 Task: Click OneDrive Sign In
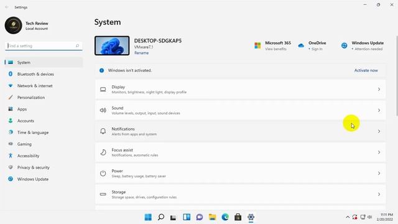(x=317, y=49)
